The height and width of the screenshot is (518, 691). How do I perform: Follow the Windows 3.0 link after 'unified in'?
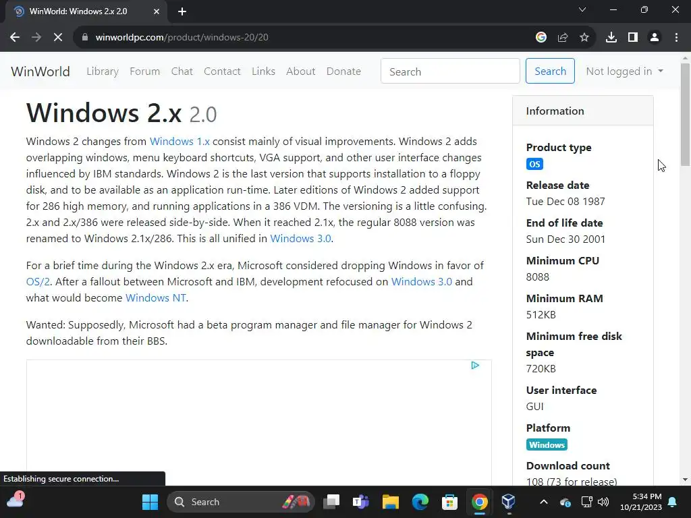pos(300,238)
